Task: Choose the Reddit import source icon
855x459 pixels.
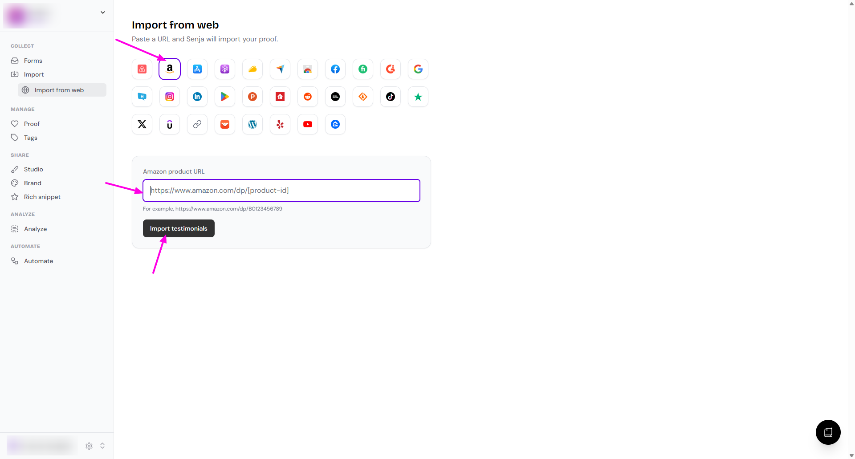Action: 308,97
